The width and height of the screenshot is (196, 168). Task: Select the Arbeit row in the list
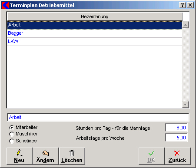click(94, 25)
